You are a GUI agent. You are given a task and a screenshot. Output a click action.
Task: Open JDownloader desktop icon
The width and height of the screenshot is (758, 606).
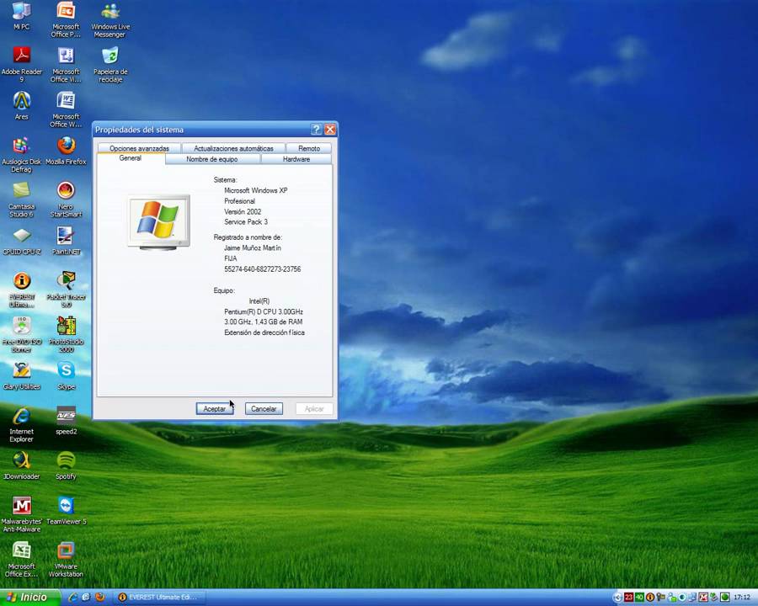click(x=21, y=465)
